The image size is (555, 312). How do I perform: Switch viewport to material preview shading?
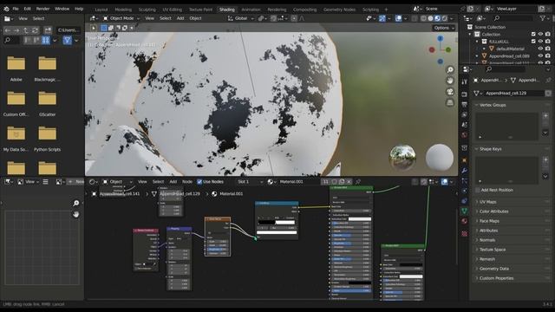pyautogui.click(x=437, y=18)
